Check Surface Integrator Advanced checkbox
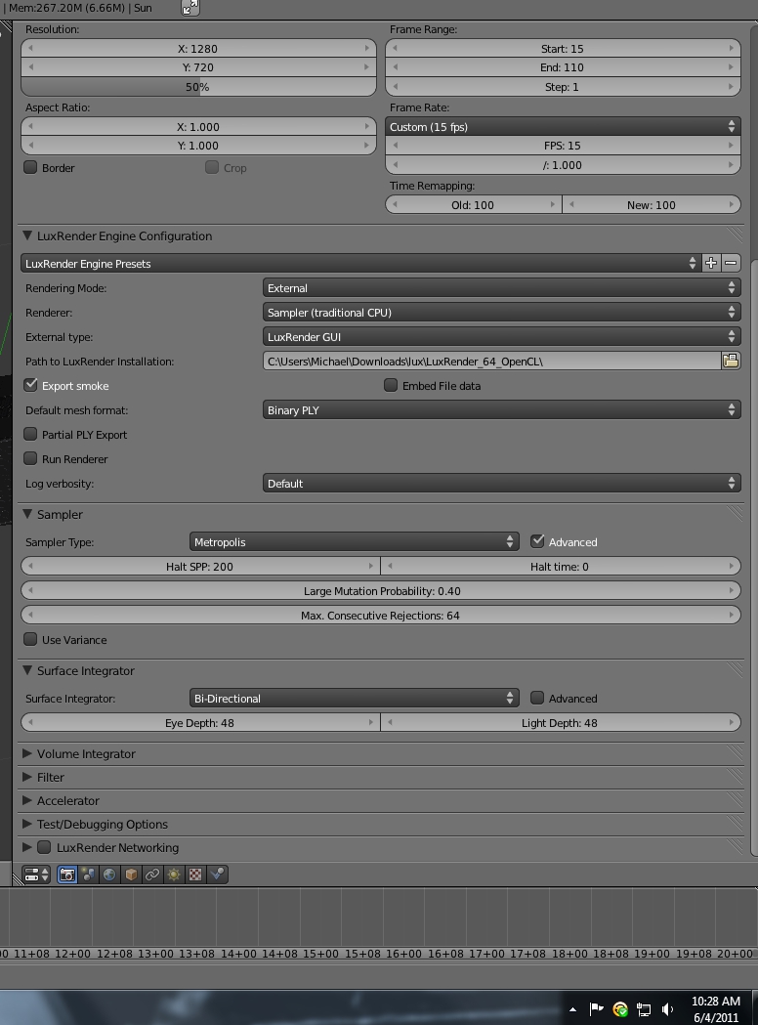The height and width of the screenshot is (1025, 758). pos(537,698)
